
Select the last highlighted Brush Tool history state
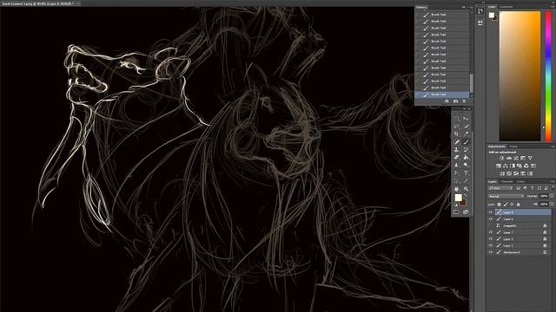tap(442, 94)
